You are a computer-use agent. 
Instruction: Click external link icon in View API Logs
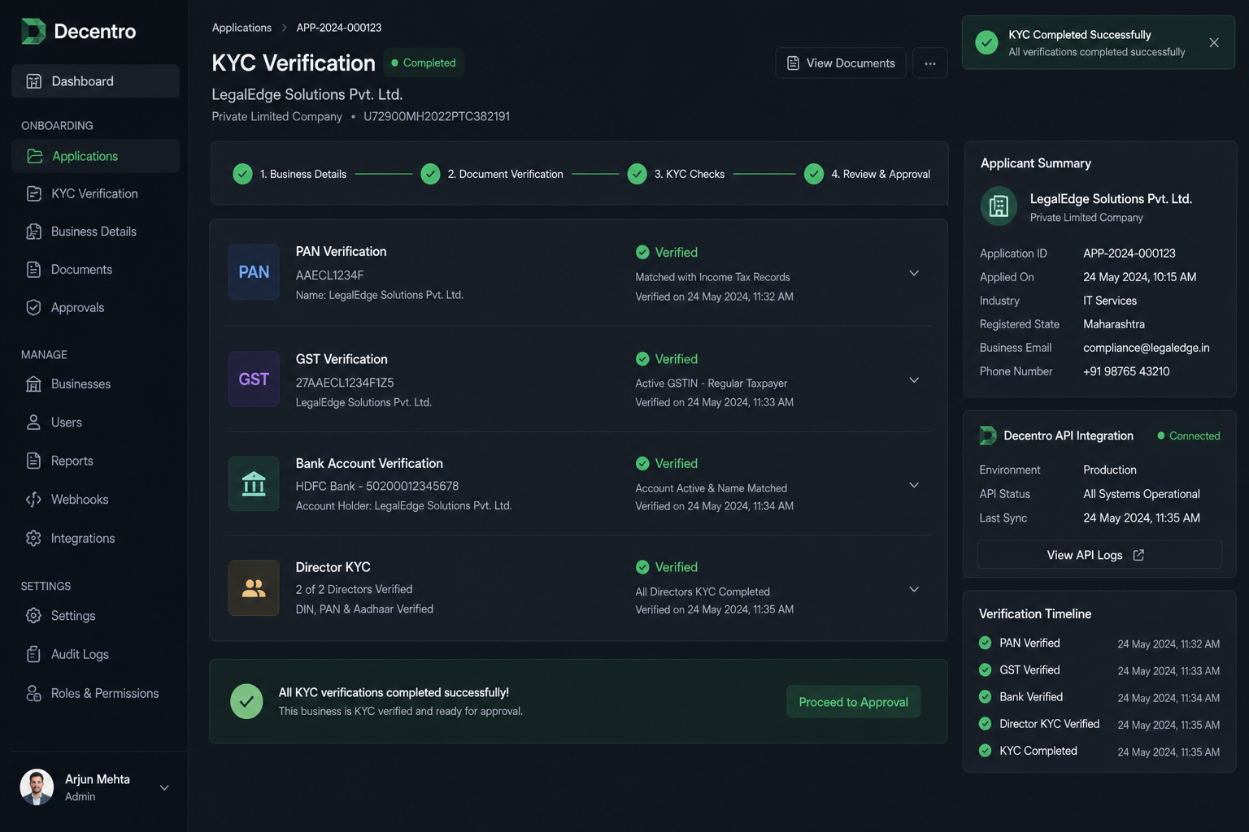pyautogui.click(x=1138, y=555)
